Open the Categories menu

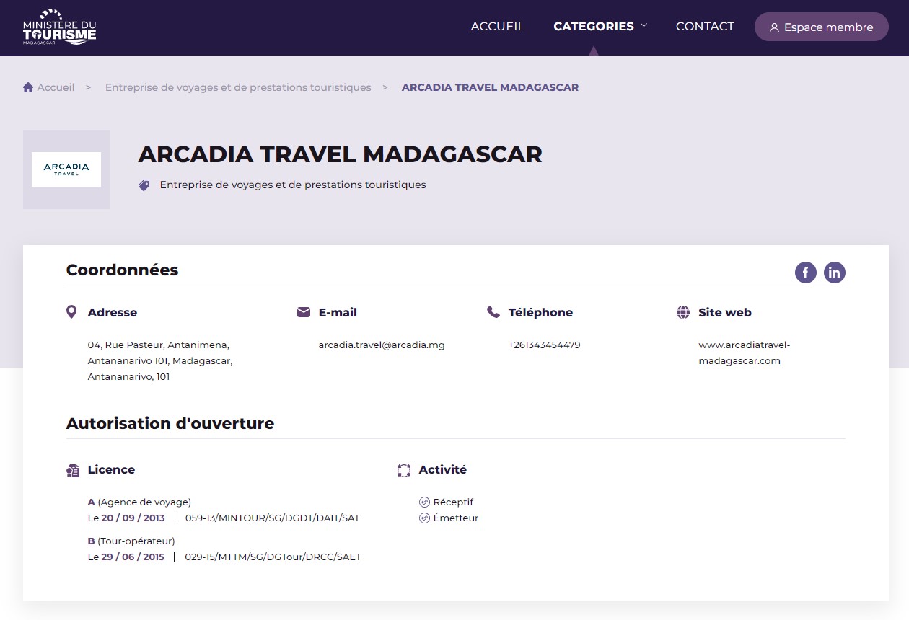[594, 26]
